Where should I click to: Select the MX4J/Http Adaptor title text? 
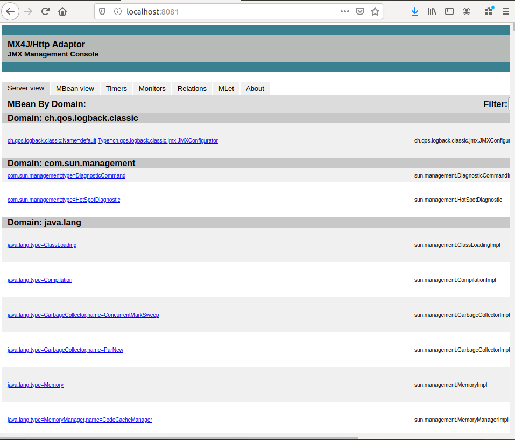click(x=46, y=44)
